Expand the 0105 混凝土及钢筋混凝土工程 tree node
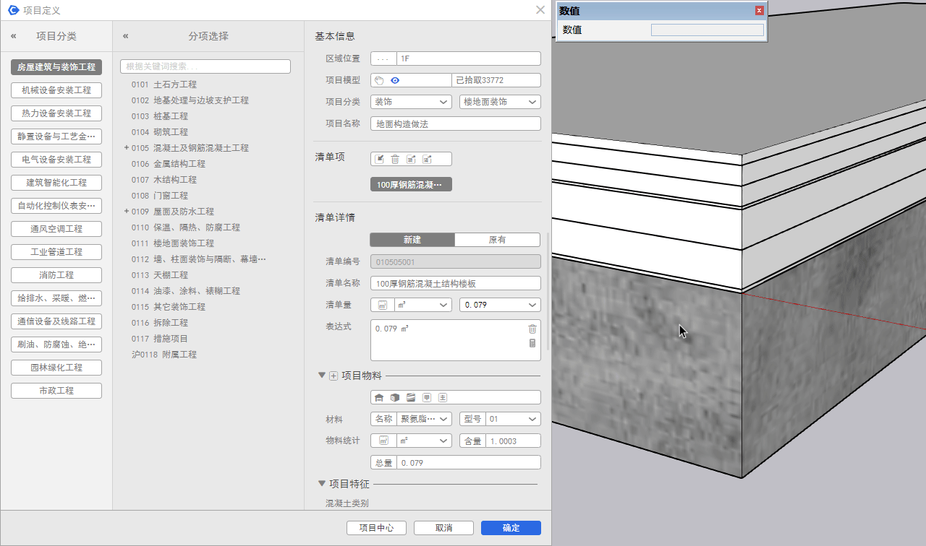 (127, 148)
